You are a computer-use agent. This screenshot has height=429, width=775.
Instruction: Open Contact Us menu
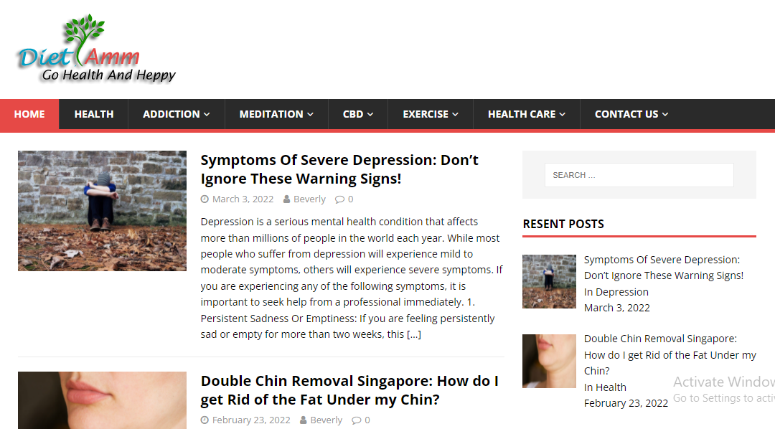(631, 114)
